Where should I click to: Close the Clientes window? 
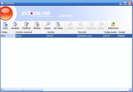[x=130, y=3]
